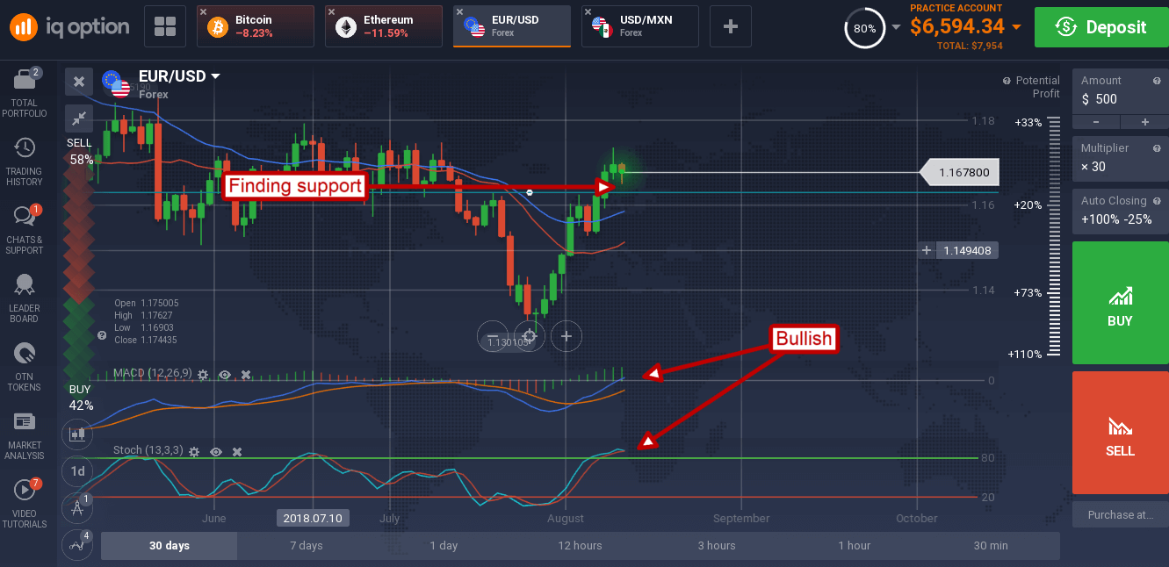Open the drawing tools compass icon
The height and width of the screenshot is (567, 1169).
[78, 507]
